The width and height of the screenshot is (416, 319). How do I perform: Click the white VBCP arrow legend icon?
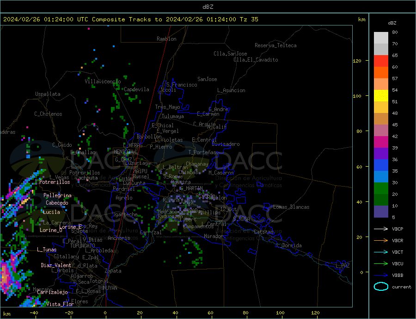(x=381, y=229)
